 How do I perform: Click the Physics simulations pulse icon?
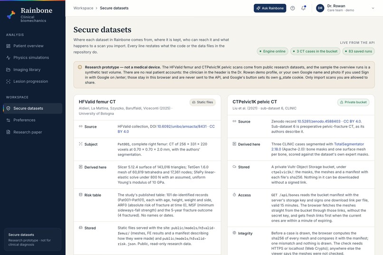[x=8, y=57]
